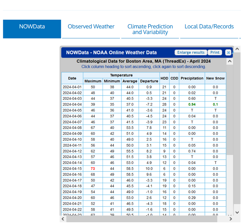Select the date cell 2024-04-20

[x=72, y=198]
